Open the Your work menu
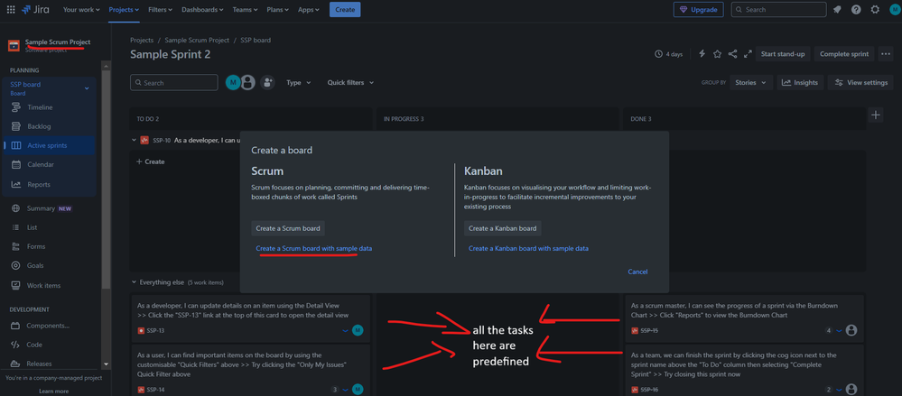The height and width of the screenshot is (396, 902). (x=81, y=10)
